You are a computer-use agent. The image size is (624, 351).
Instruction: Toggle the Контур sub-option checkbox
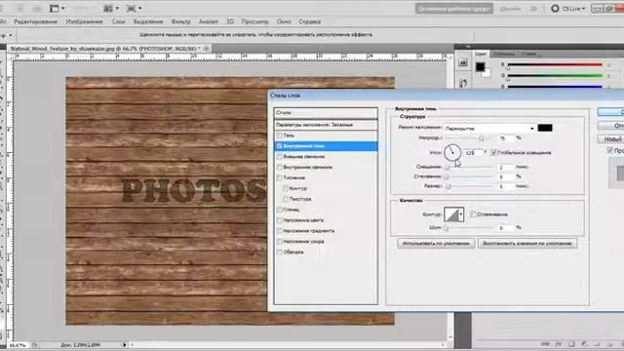(x=286, y=188)
